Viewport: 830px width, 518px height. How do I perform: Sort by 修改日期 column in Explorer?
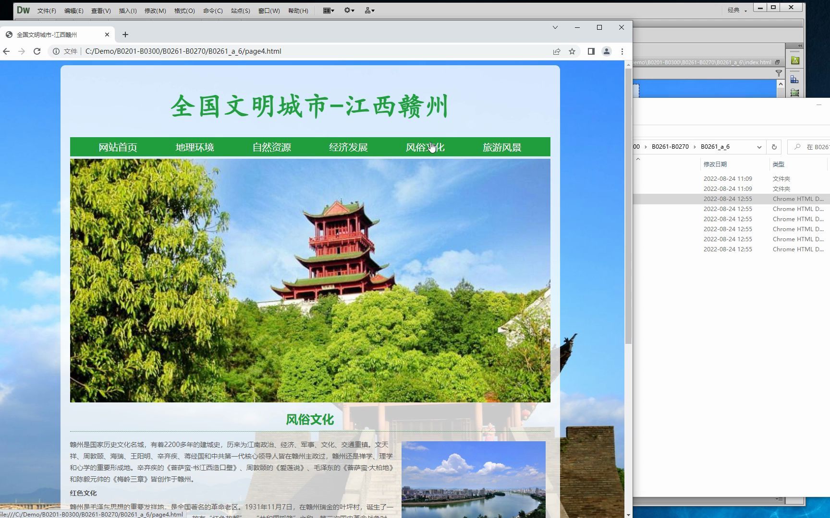pyautogui.click(x=715, y=164)
